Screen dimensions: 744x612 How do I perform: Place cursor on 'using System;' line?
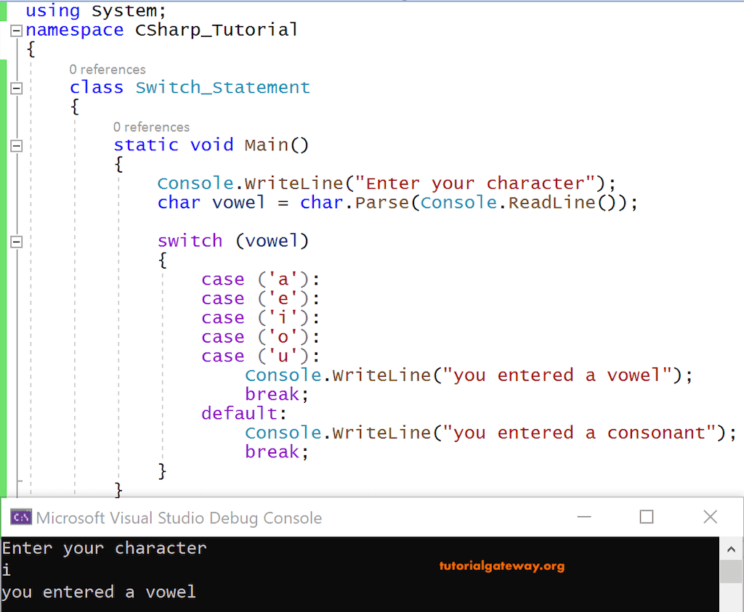tap(95, 10)
